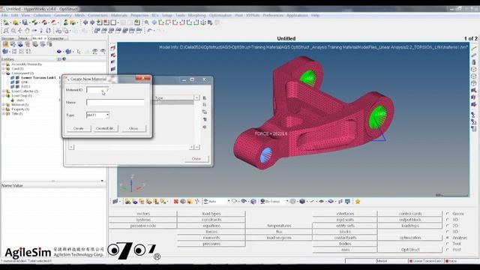
Task: Click the red delete X icon
Action: [175, 202]
